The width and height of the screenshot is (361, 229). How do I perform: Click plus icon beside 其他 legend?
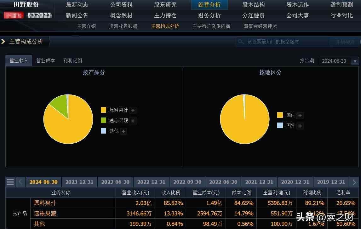[123, 131]
